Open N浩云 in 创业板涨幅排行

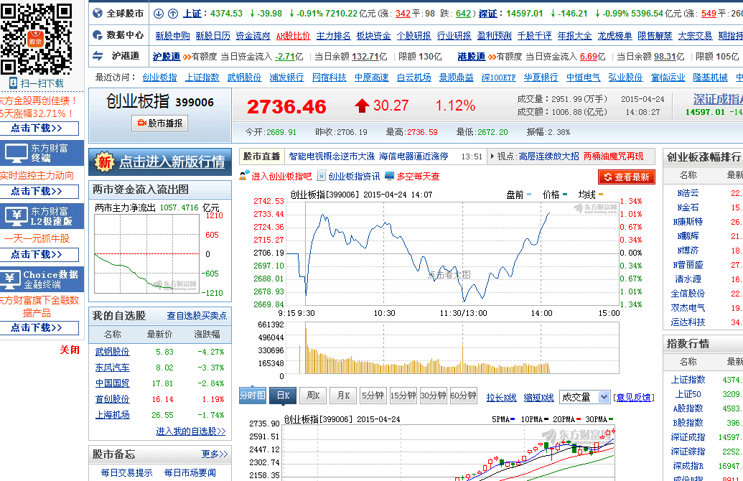688,193
